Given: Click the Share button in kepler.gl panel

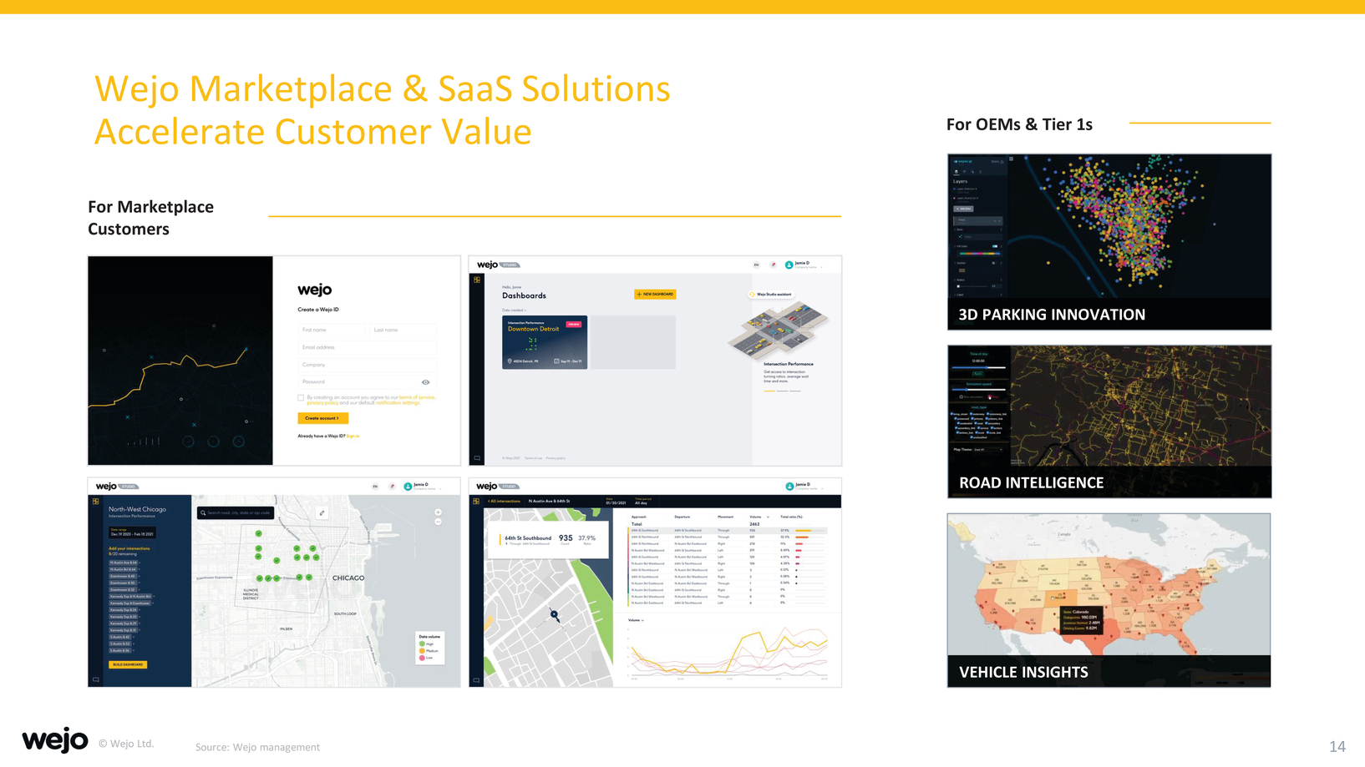Looking at the screenshot, I should click(997, 162).
